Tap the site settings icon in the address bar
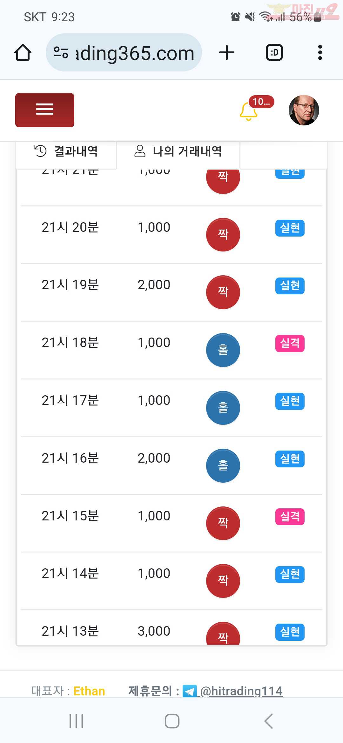 61,53
